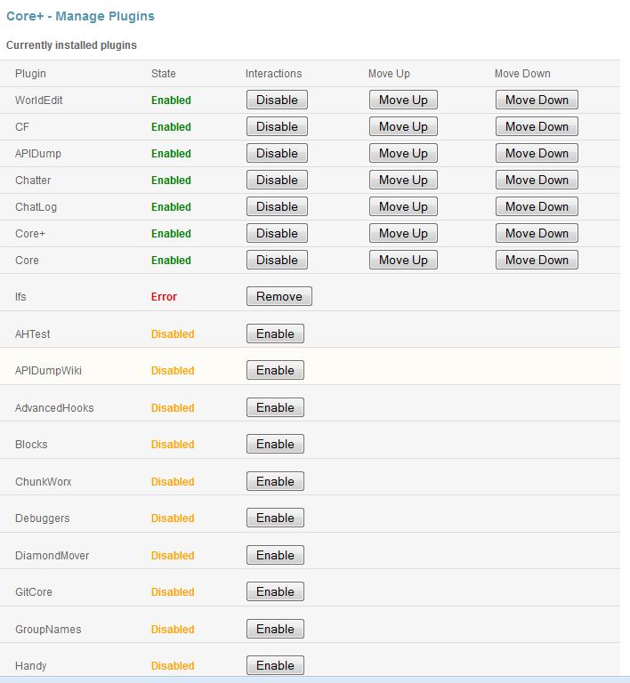Click the Core+ plugin name
630x683 pixels.
click(28, 234)
